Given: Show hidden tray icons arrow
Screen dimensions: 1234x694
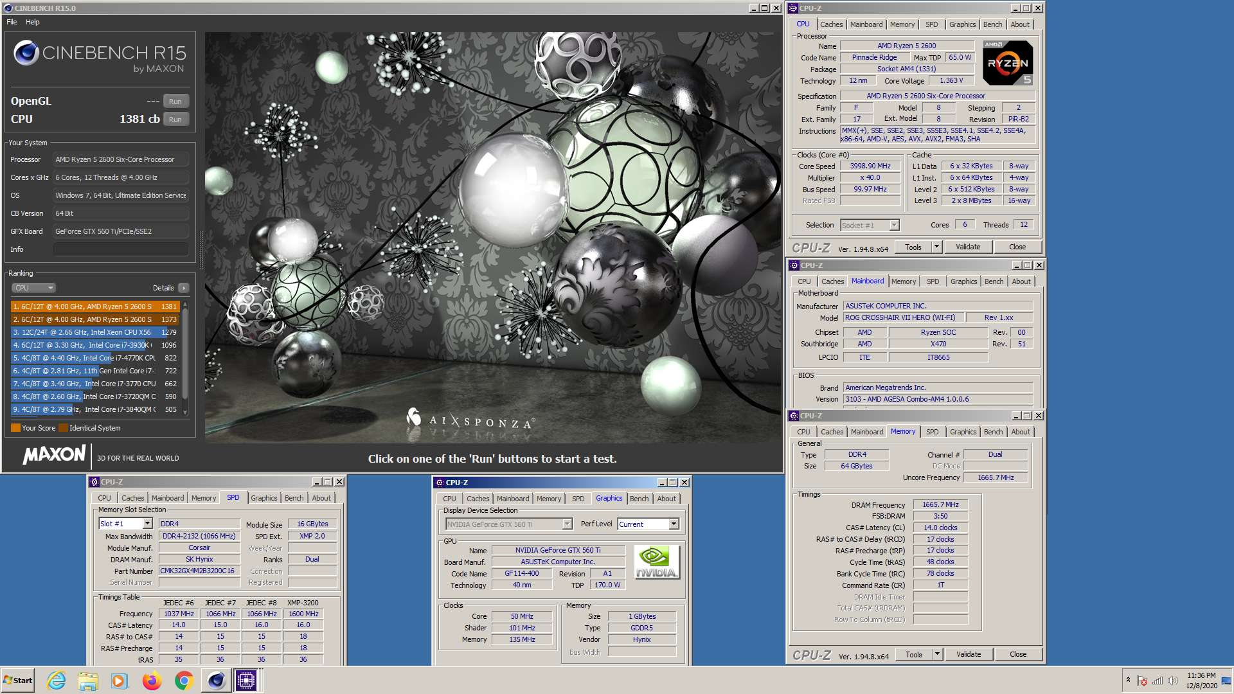Looking at the screenshot, I should tap(1128, 680).
